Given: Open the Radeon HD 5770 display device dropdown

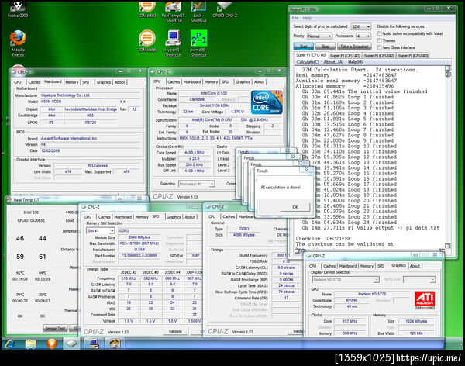Looking at the screenshot, I should 346,280.
